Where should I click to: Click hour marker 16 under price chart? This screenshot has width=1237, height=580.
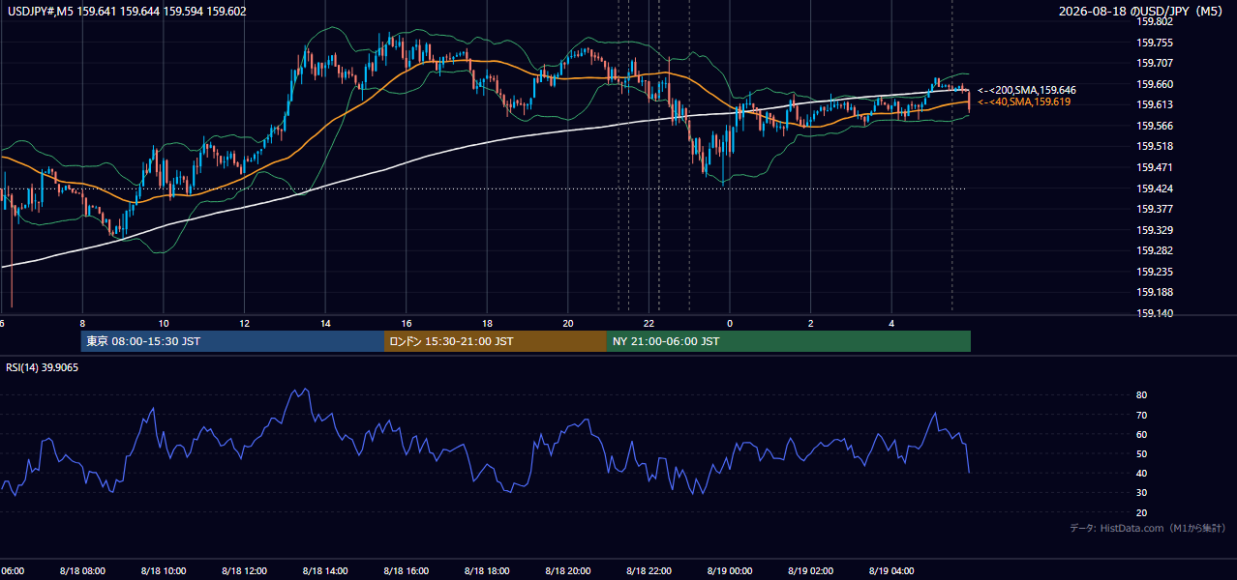(407, 323)
